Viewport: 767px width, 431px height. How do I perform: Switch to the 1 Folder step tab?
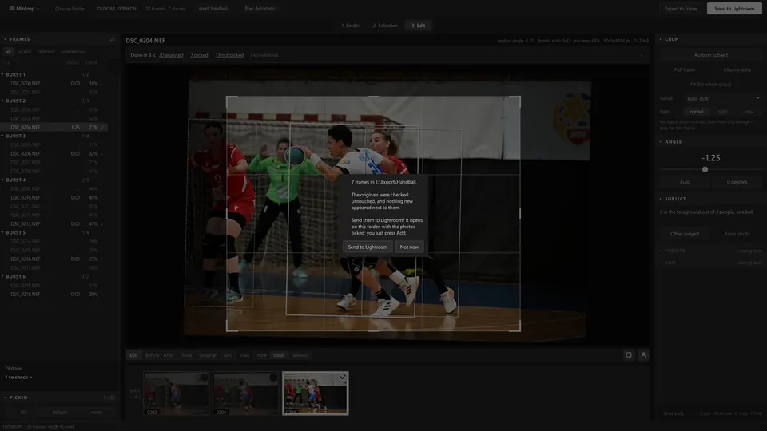click(x=350, y=26)
